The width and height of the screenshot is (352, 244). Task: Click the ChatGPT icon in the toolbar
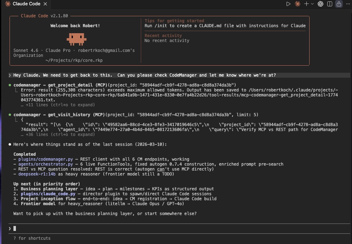(320, 4)
